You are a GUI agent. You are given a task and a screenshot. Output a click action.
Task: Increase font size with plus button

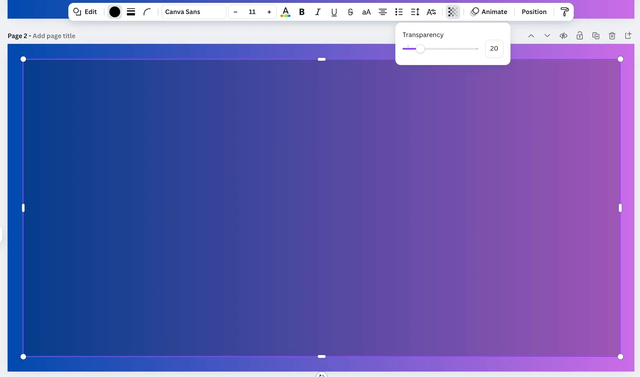tap(269, 12)
